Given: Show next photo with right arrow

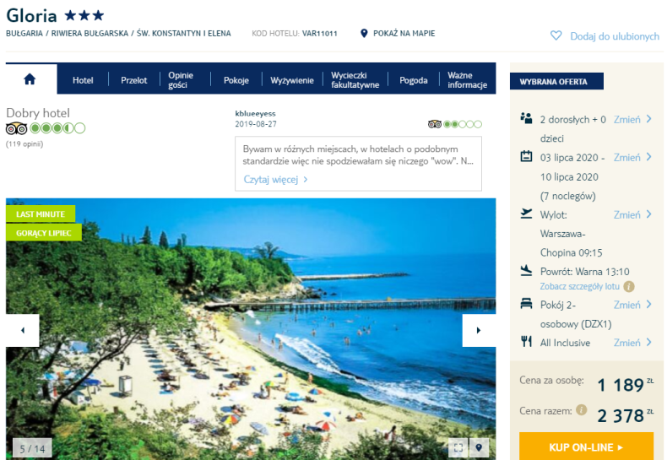Looking at the screenshot, I should 479,330.
